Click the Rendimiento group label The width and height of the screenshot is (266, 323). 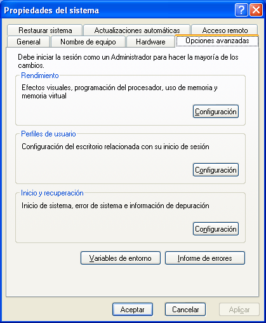pos(40,76)
